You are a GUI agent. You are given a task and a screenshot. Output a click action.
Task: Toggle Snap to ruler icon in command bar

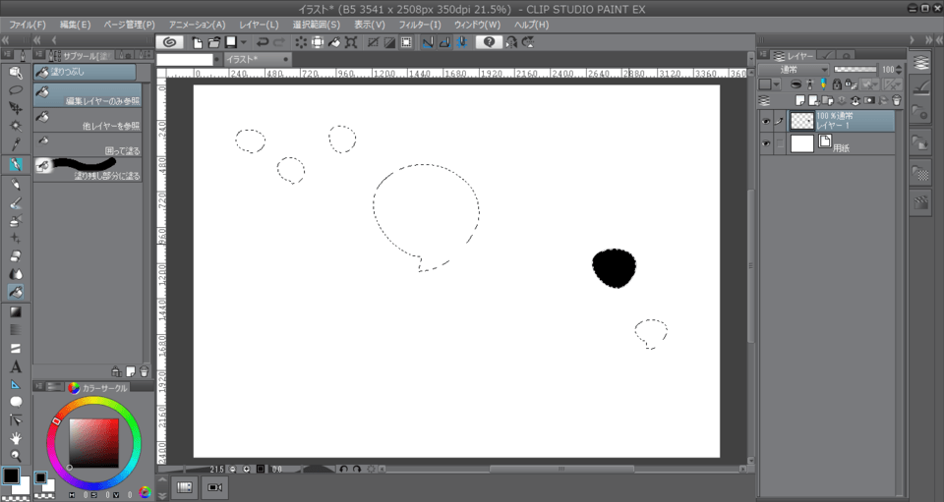point(428,42)
